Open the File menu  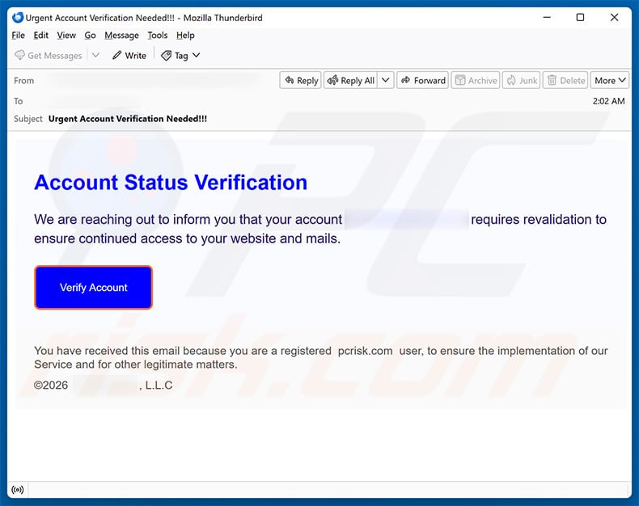18,36
